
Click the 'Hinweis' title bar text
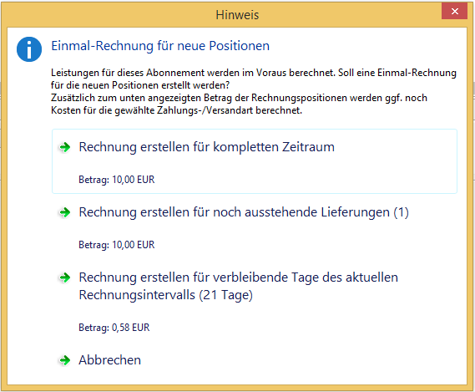pyautogui.click(x=237, y=15)
